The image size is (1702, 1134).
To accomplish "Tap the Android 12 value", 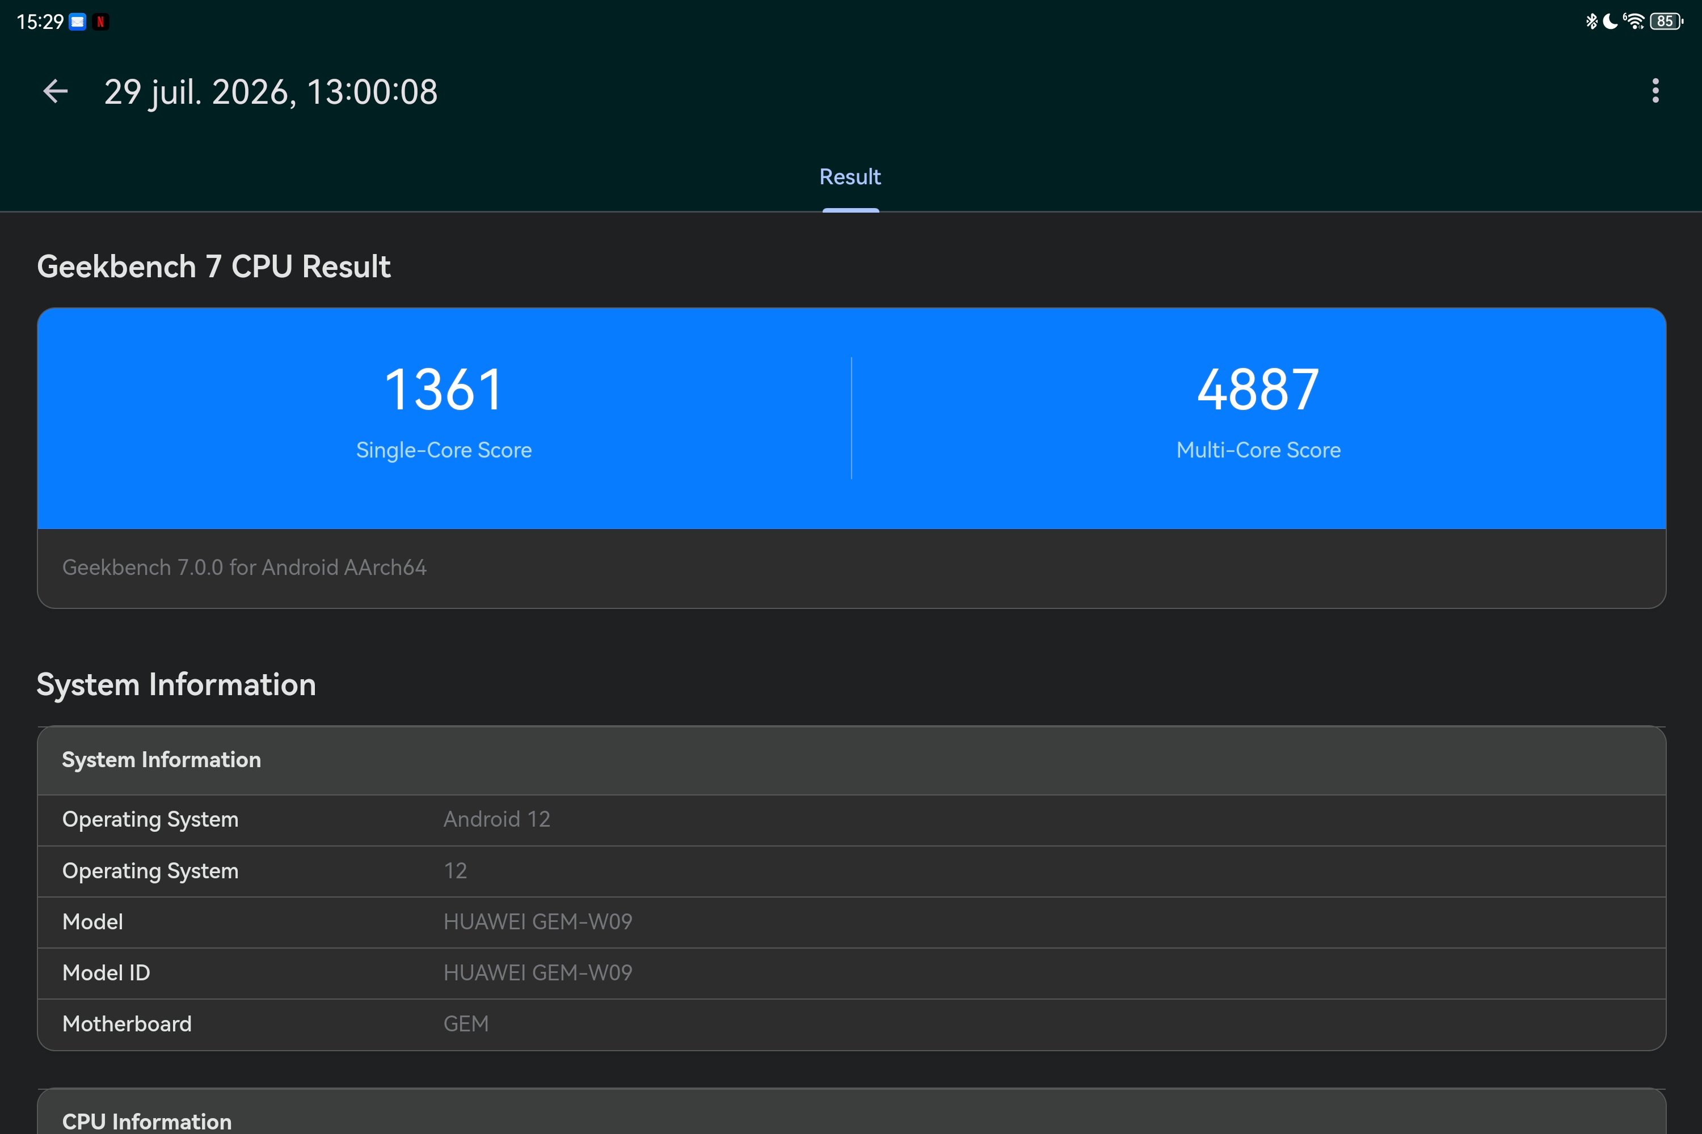I will [x=497, y=819].
